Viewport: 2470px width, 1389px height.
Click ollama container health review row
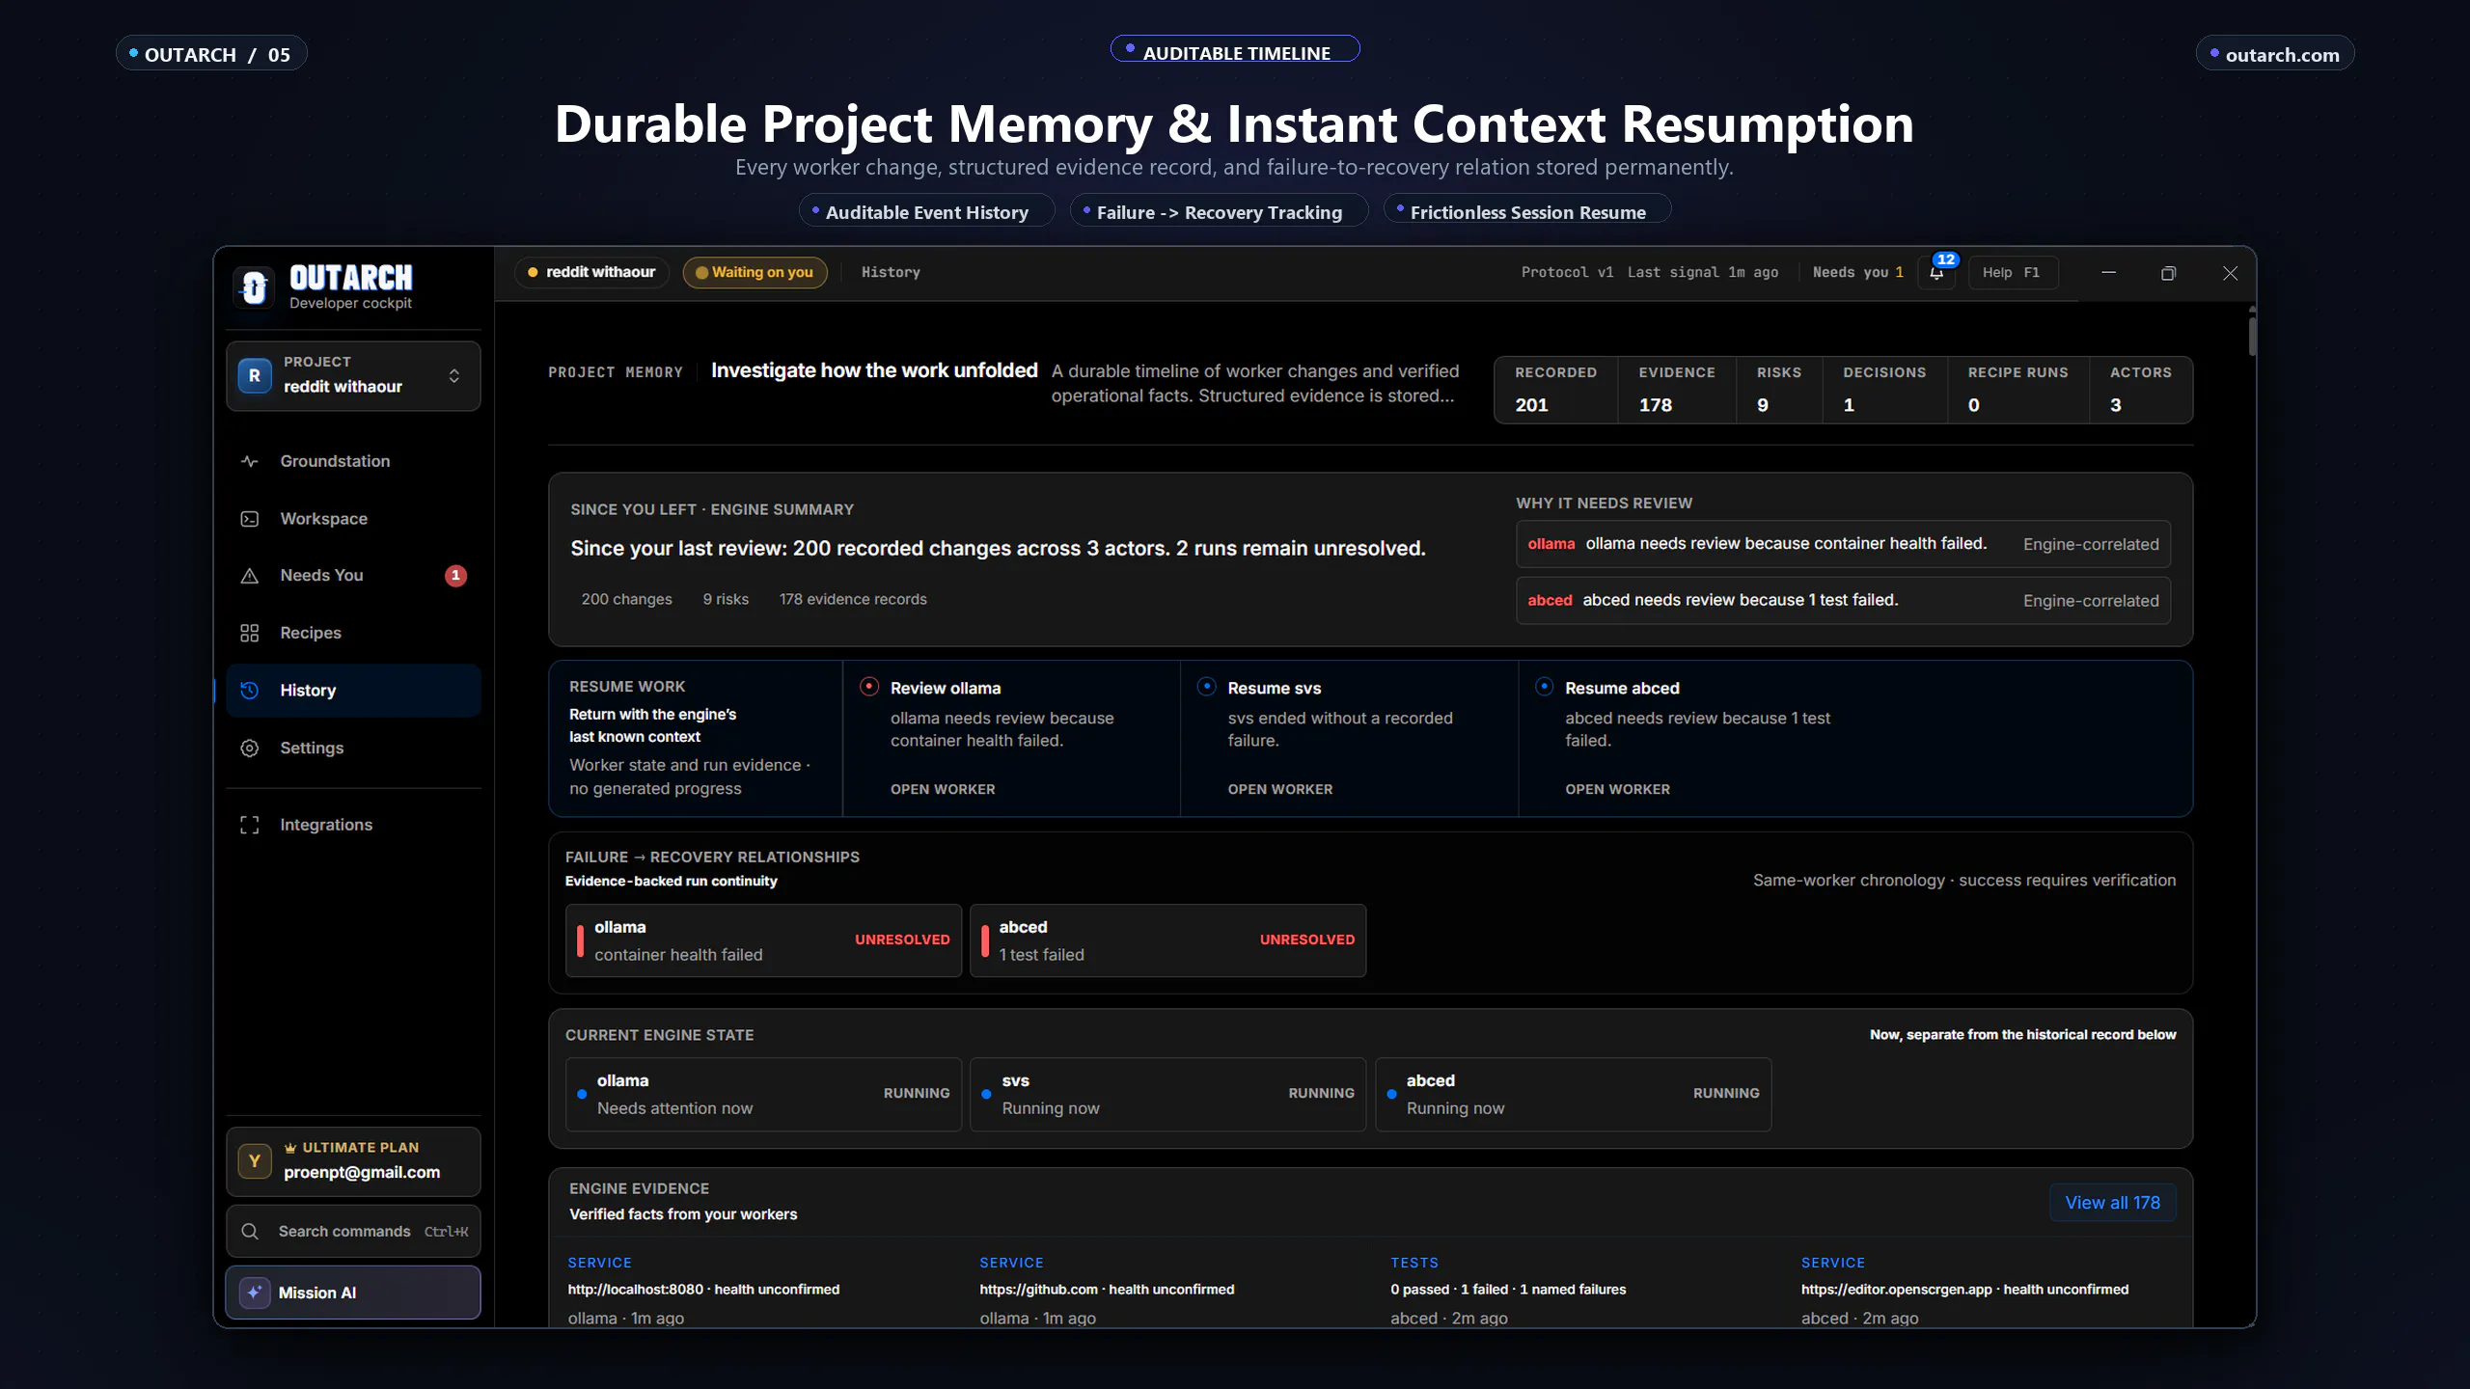coord(1843,544)
